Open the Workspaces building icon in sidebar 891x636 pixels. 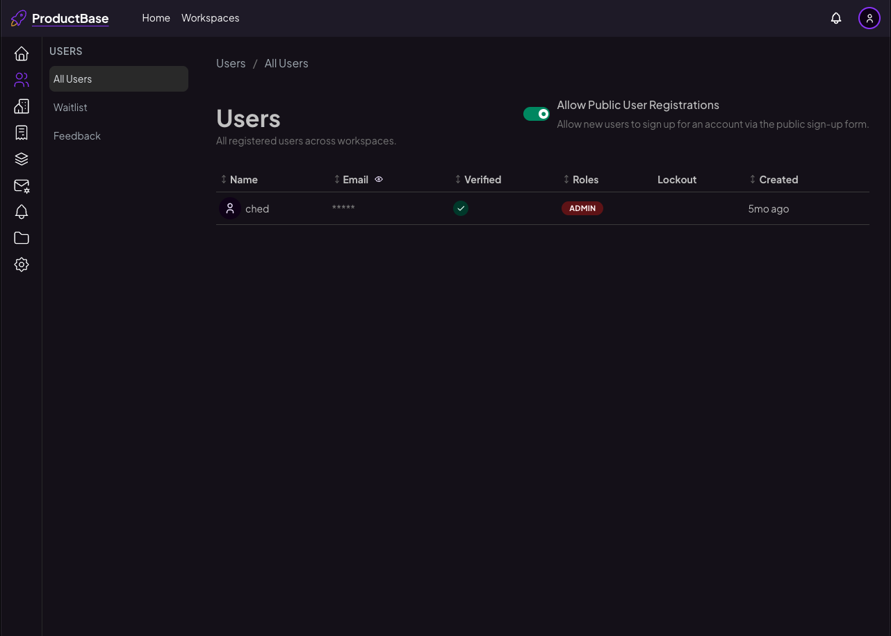pos(22,106)
